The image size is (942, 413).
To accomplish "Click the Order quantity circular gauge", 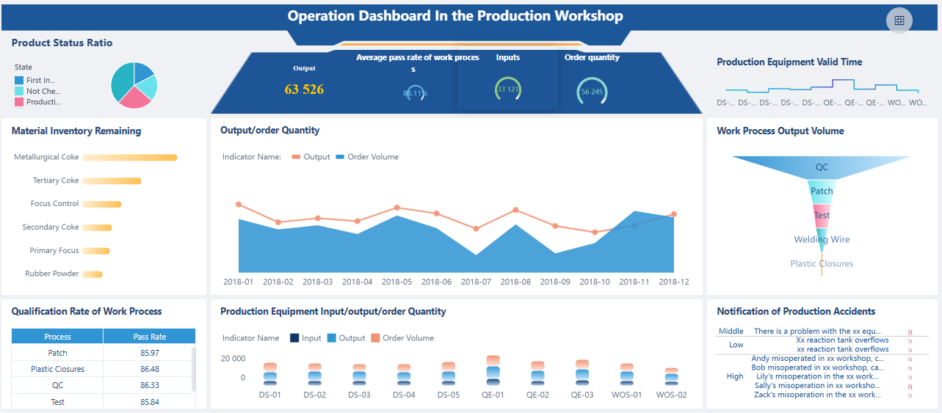I will [592, 92].
